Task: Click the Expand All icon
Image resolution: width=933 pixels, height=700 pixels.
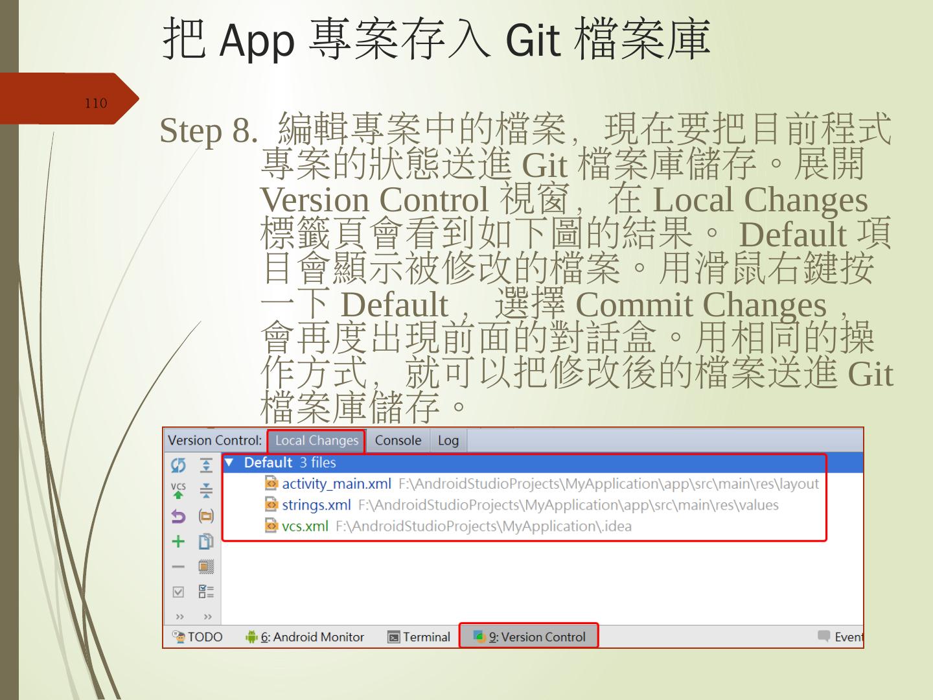Action: tap(206, 465)
